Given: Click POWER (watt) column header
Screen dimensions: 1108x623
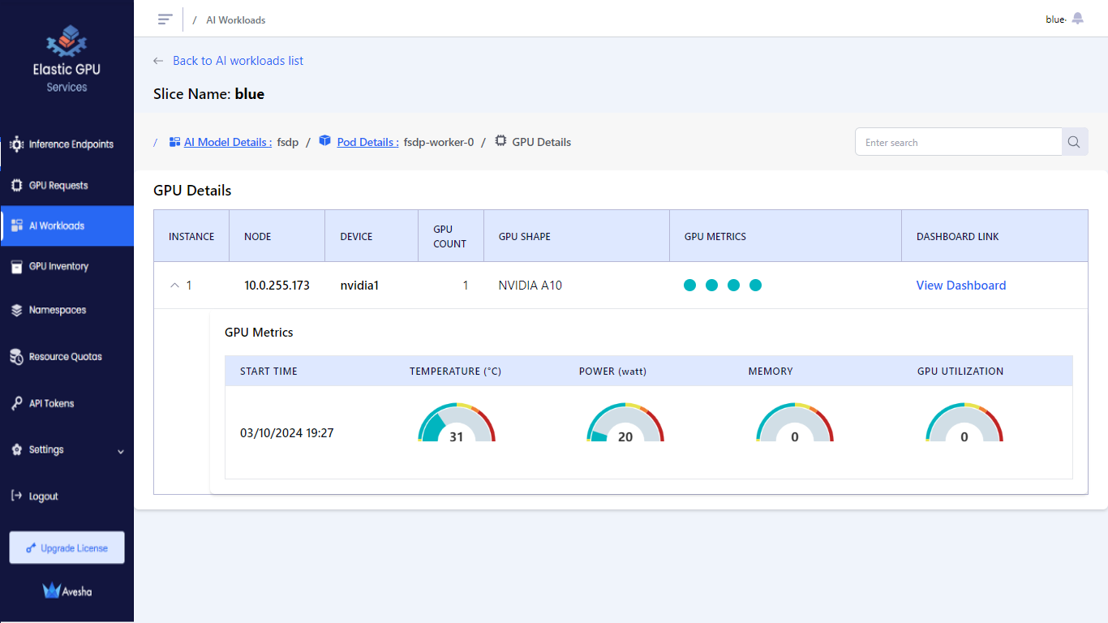Looking at the screenshot, I should point(612,372).
